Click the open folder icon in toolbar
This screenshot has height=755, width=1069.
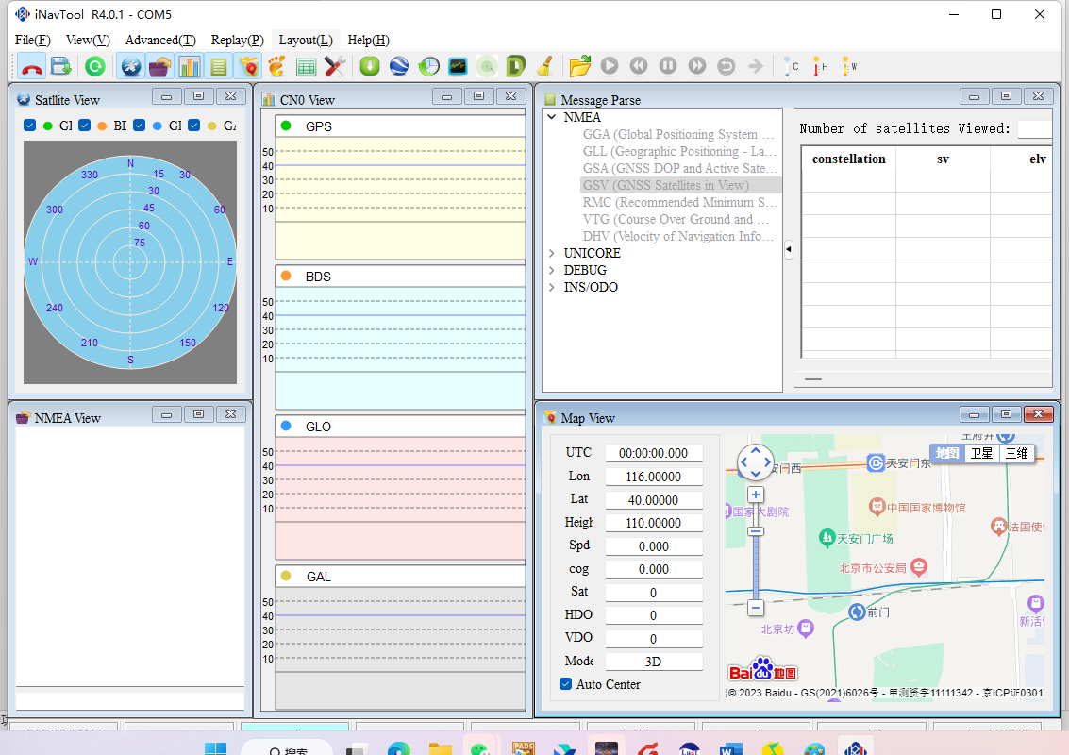[x=579, y=66]
